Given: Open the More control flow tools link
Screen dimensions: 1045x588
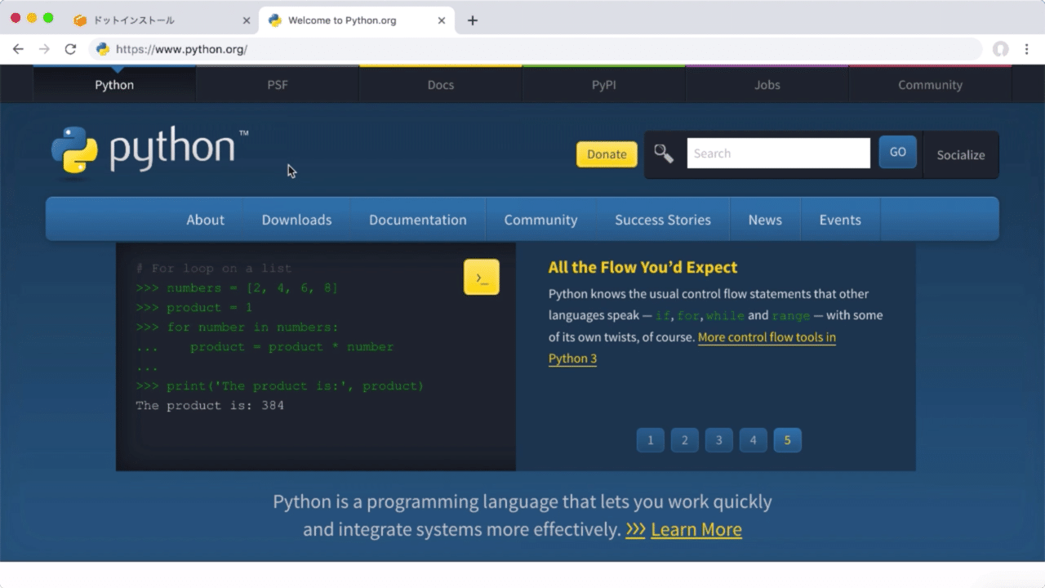Looking at the screenshot, I should tap(692, 348).
